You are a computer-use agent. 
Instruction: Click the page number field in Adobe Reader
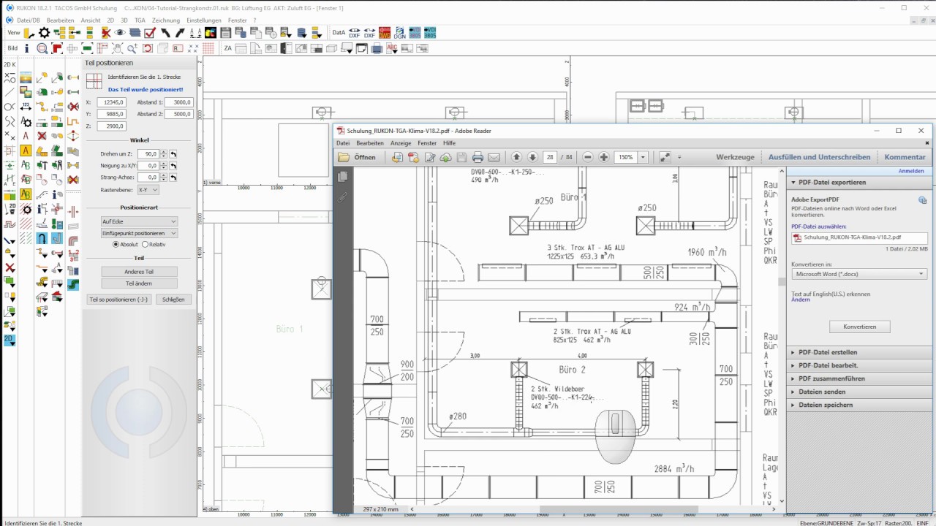550,157
